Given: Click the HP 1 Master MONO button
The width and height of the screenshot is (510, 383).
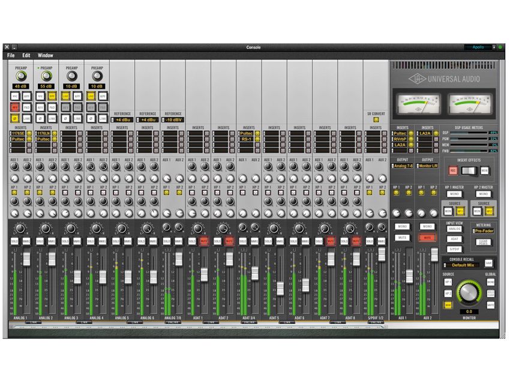Looking at the screenshot, I should (x=454, y=195).
